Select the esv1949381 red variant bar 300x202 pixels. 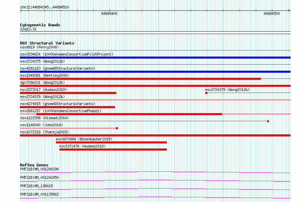tap(141, 79)
